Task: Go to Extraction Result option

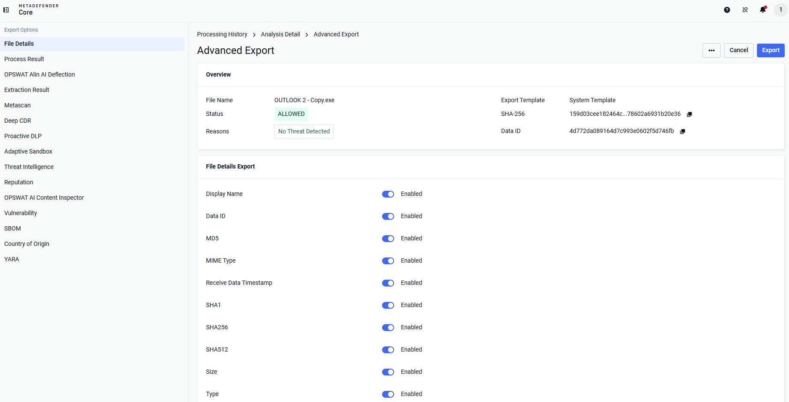Action: click(92, 90)
